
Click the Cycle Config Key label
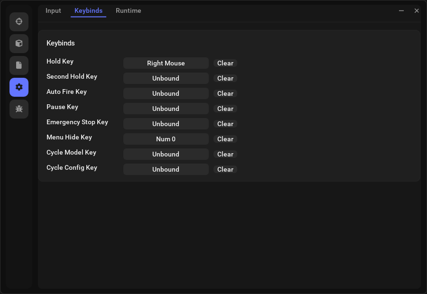pos(72,168)
